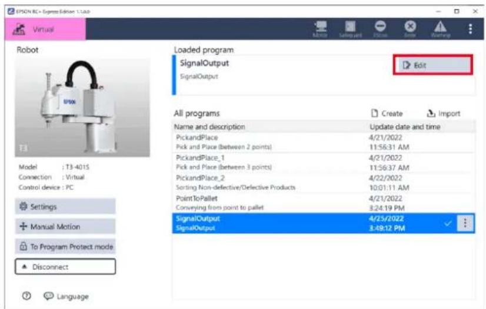Open Manual Motion
This screenshot has width=486, height=309.
point(65,226)
